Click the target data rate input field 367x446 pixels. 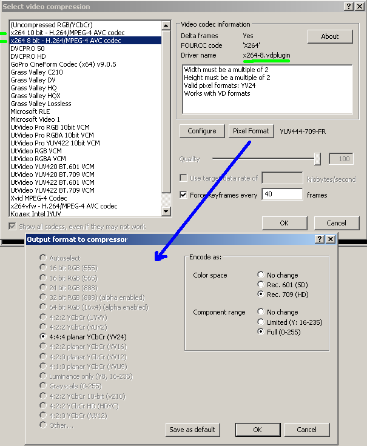tap(282, 178)
